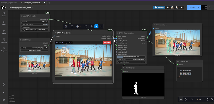Screen dimensions: 214x104
Task: Toggle collapse dot on SAM3 Segmentation node
Action: [x=117, y=33]
